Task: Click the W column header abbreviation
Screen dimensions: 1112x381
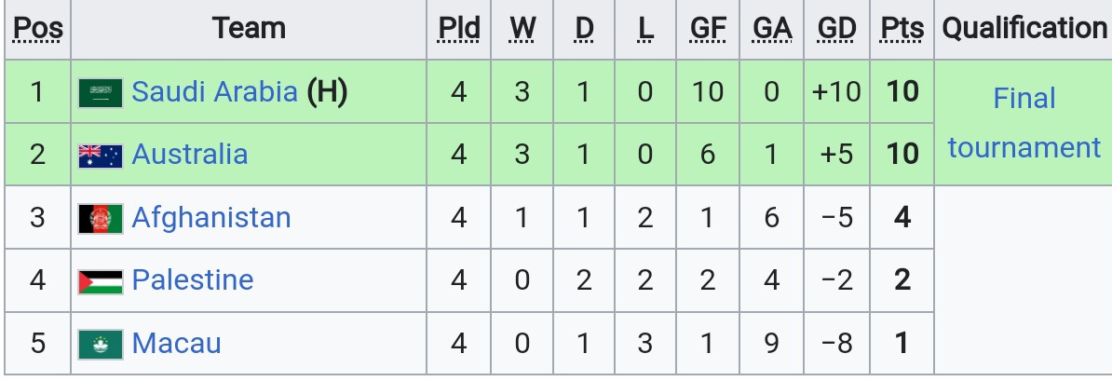Action: tap(522, 29)
